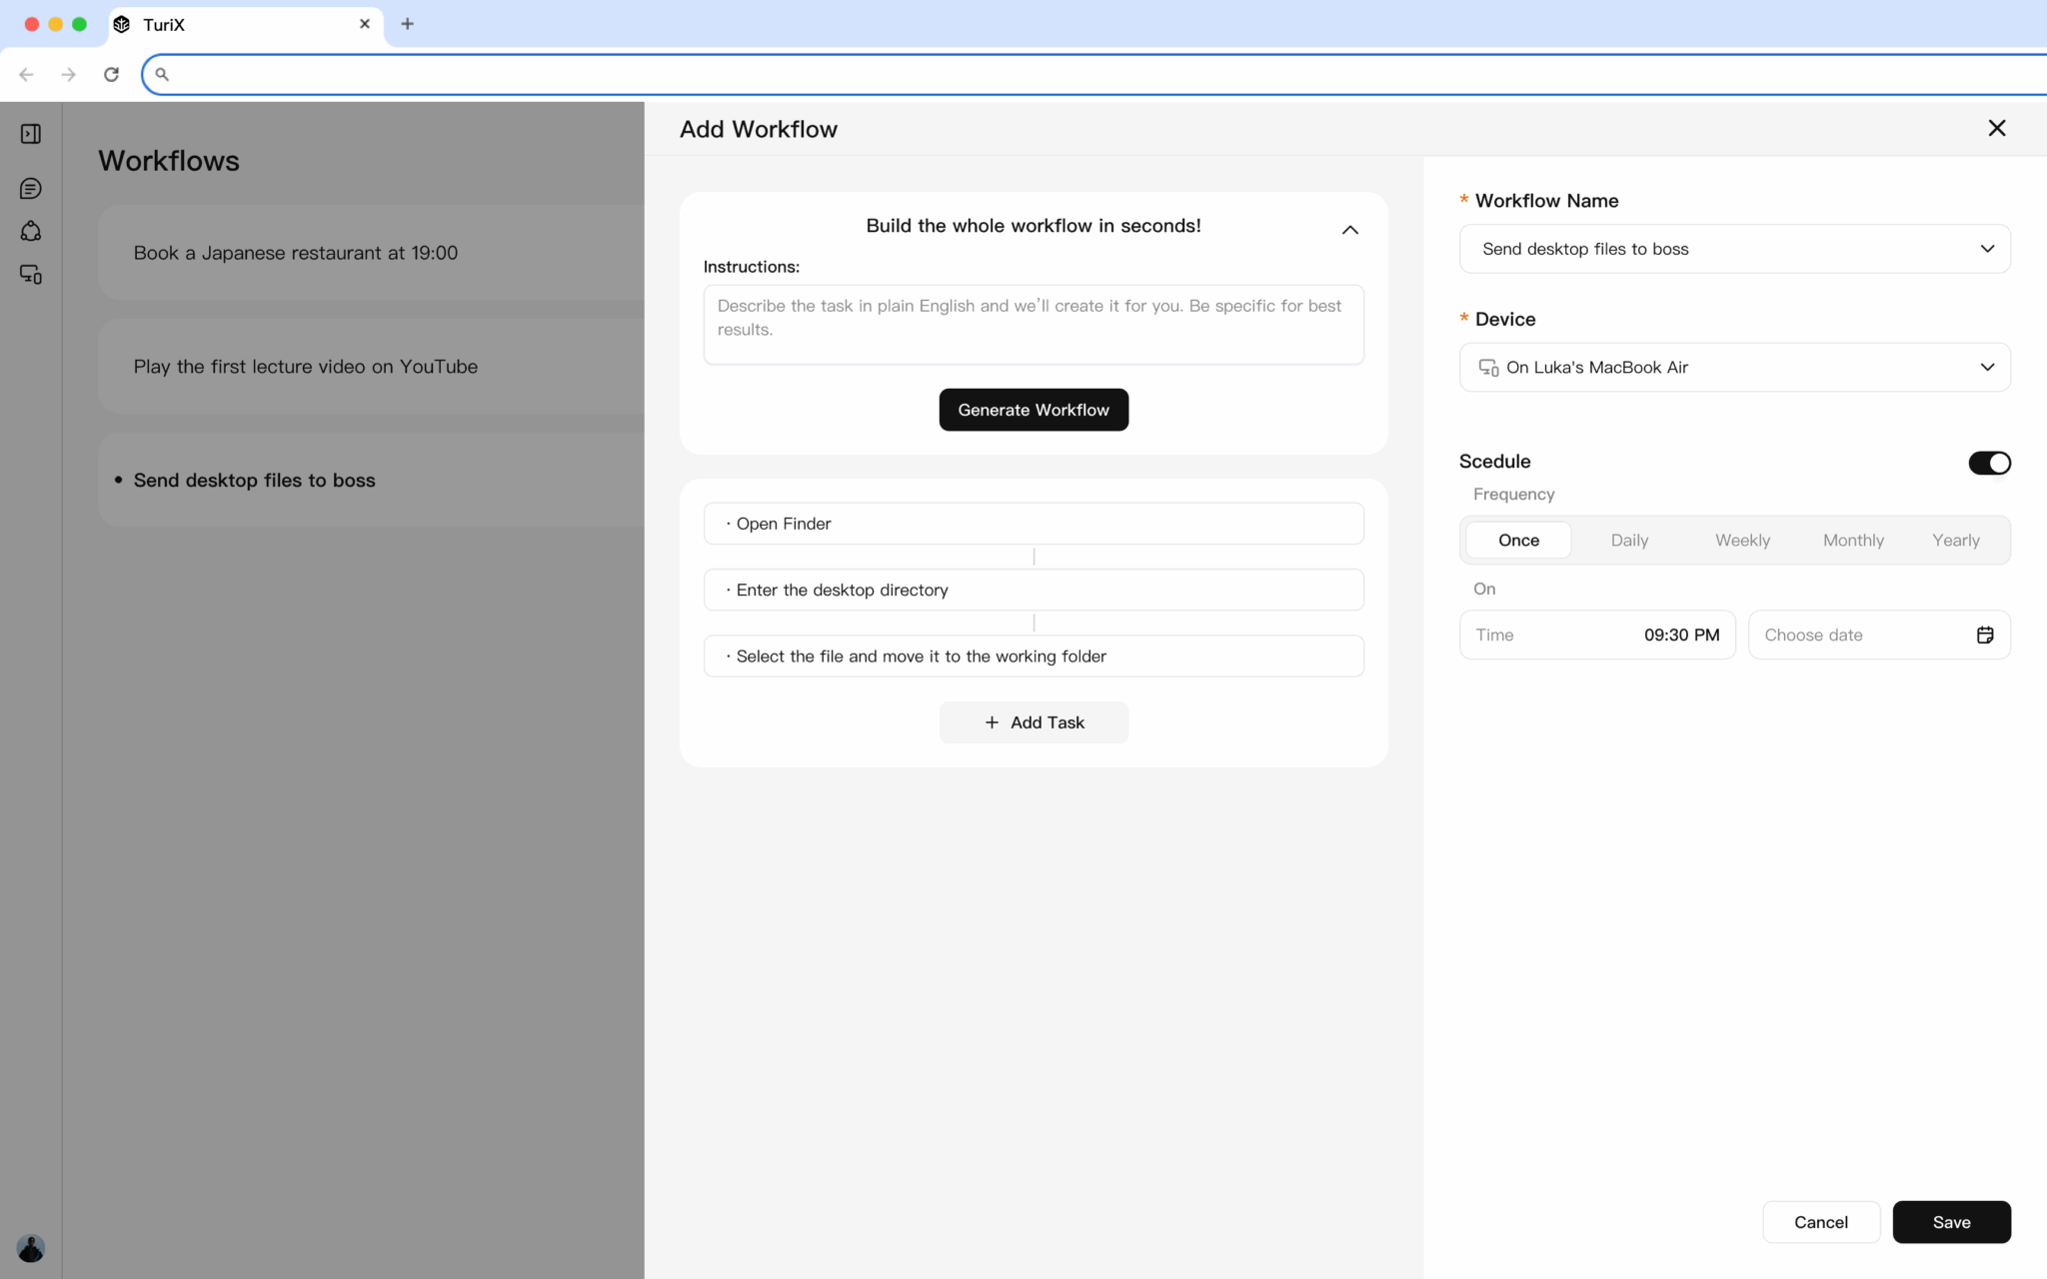Click the Instructions text area
Screen dimensions: 2047x1279
coord(1032,325)
